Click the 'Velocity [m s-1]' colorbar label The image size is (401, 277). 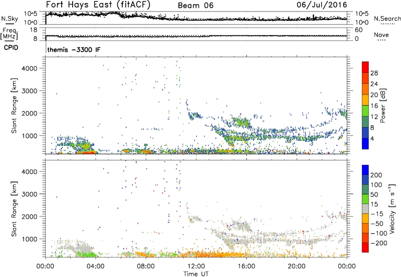(392, 208)
